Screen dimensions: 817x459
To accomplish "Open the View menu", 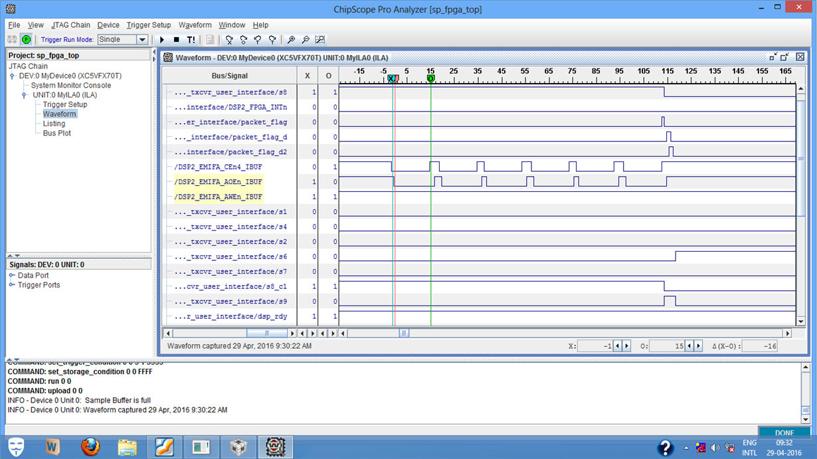I will pyautogui.click(x=36, y=25).
